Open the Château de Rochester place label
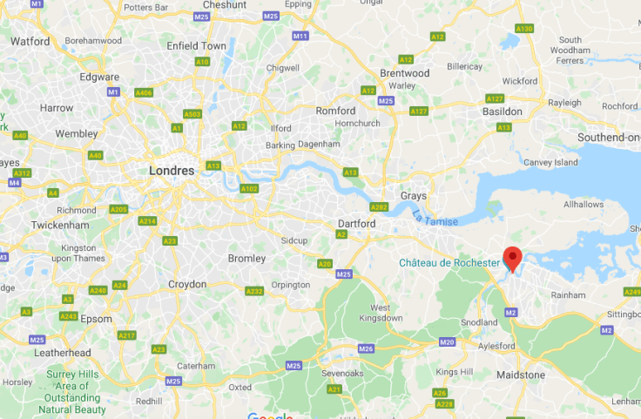This screenshot has height=419, width=641. pyautogui.click(x=449, y=263)
